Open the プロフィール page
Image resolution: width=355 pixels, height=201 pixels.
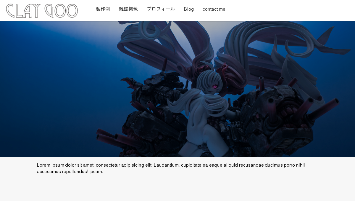pyautogui.click(x=161, y=9)
